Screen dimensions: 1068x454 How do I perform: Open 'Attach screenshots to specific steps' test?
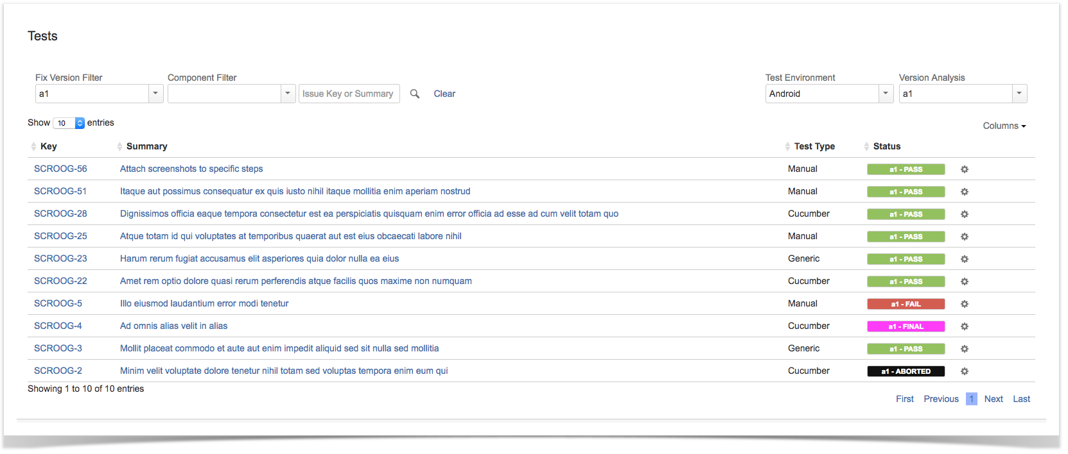pyautogui.click(x=191, y=169)
